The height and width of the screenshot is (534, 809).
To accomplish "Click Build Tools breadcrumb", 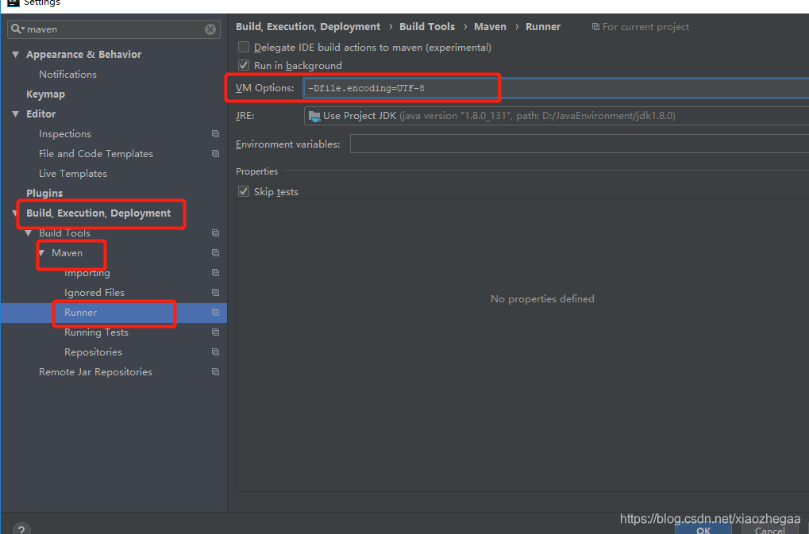I will (427, 27).
